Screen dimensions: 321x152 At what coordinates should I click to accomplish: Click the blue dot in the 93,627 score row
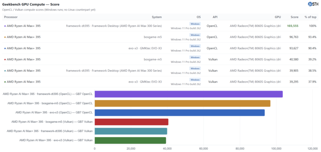click(5, 49)
